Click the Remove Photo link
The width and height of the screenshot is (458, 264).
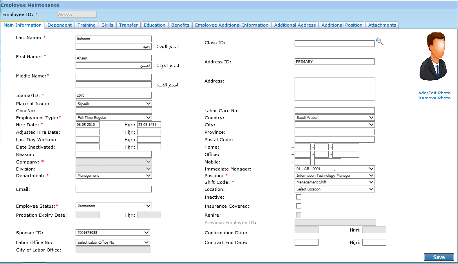(x=434, y=98)
